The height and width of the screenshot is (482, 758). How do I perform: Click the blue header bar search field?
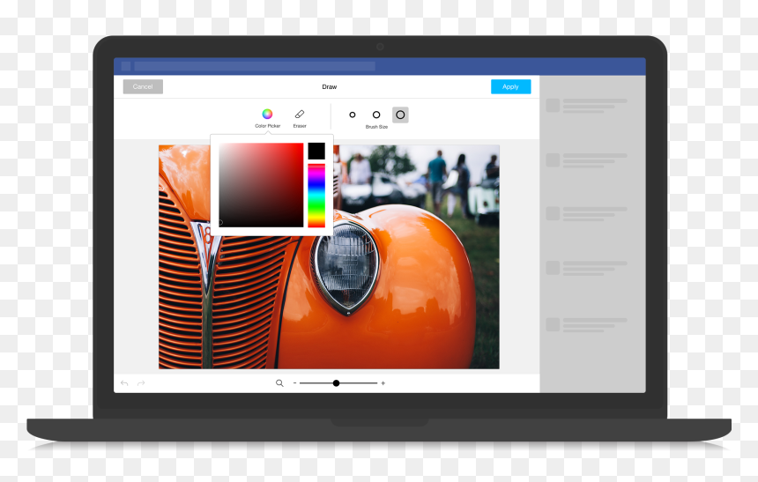point(255,66)
